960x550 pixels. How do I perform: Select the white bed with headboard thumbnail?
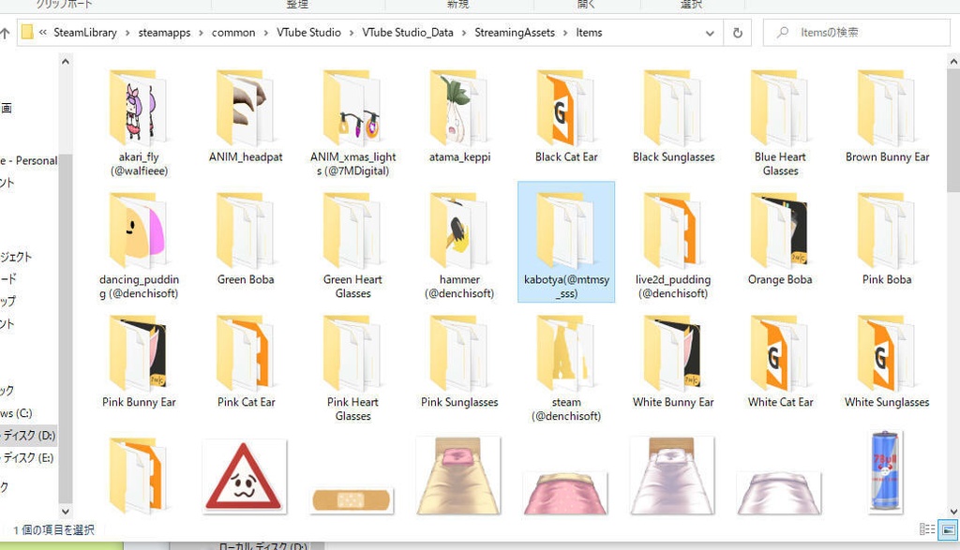(672, 475)
